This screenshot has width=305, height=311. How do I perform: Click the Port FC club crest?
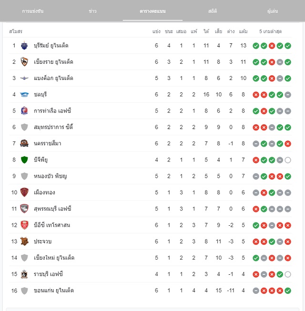pos(24,111)
